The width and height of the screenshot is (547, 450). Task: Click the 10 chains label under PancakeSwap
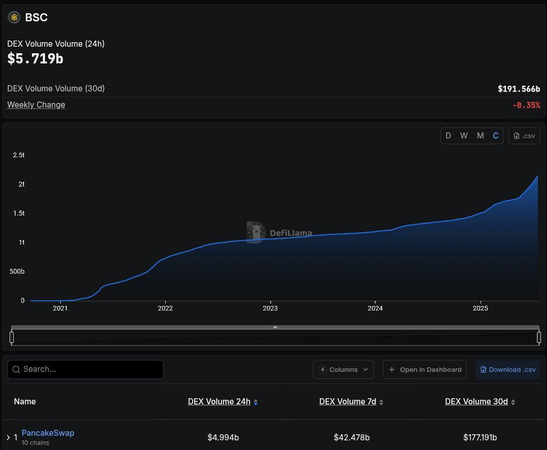(x=35, y=443)
